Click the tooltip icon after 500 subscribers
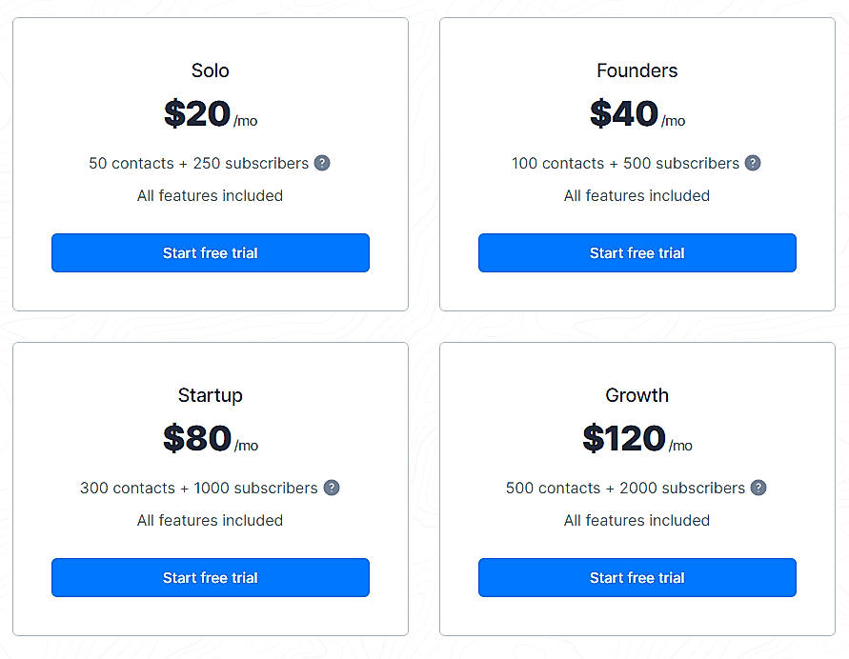The image size is (849, 659). click(x=753, y=163)
